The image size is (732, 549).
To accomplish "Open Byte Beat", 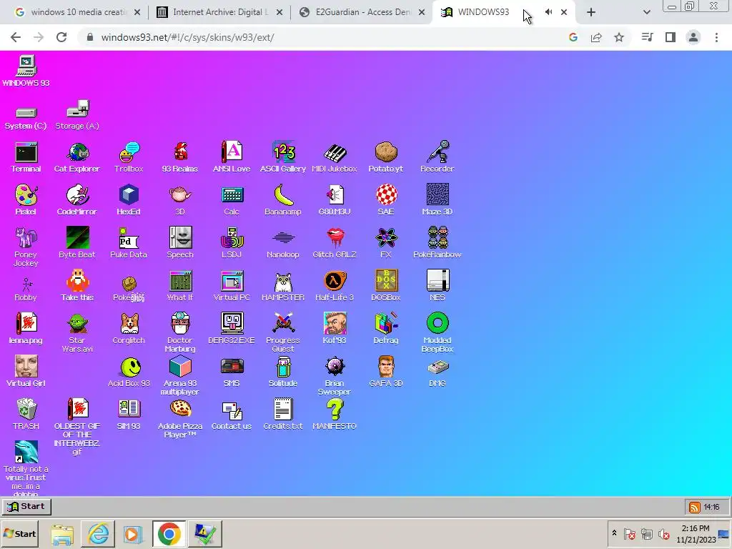I will click(77, 243).
